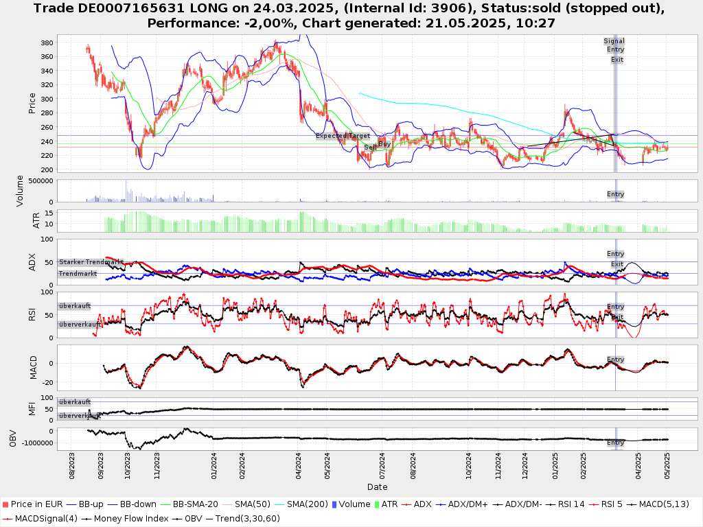Click the 04/2024 date tick label
Image resolution: width=703 pixels, height=527 pixels.
pos(299,460)
